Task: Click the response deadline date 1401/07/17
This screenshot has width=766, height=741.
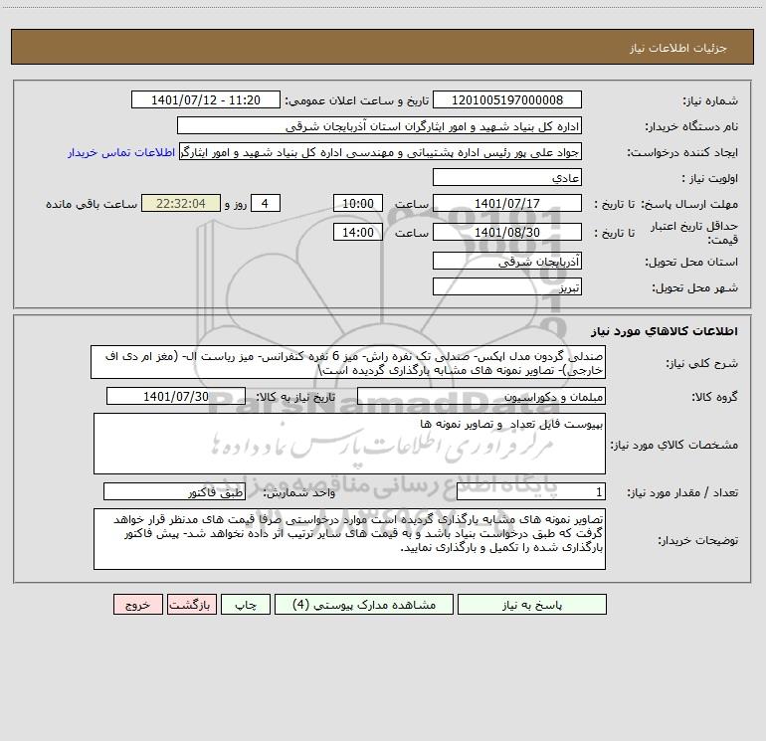Action: [507, 203]
